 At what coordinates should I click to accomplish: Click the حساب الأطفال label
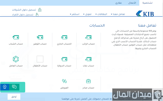40,66
